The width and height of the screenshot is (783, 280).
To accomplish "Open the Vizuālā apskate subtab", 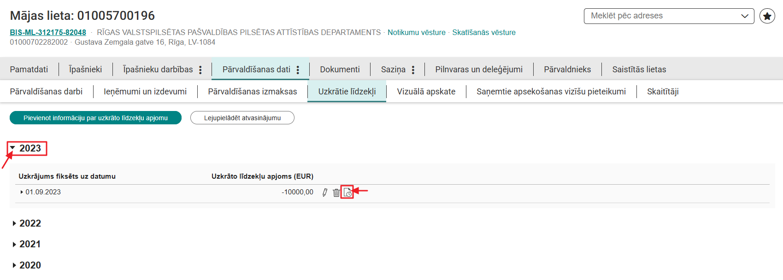I will click(426, 92).
